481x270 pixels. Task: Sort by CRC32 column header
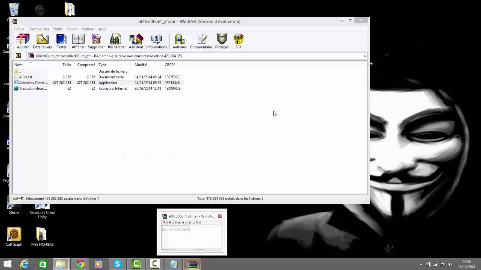(173, 65)
